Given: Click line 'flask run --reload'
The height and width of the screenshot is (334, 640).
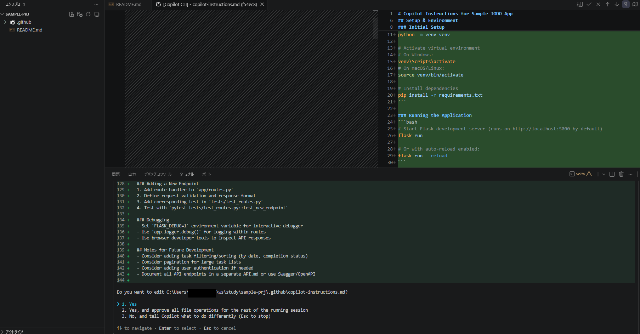Looking at the screenshot, I should click(x=423, y=156).
